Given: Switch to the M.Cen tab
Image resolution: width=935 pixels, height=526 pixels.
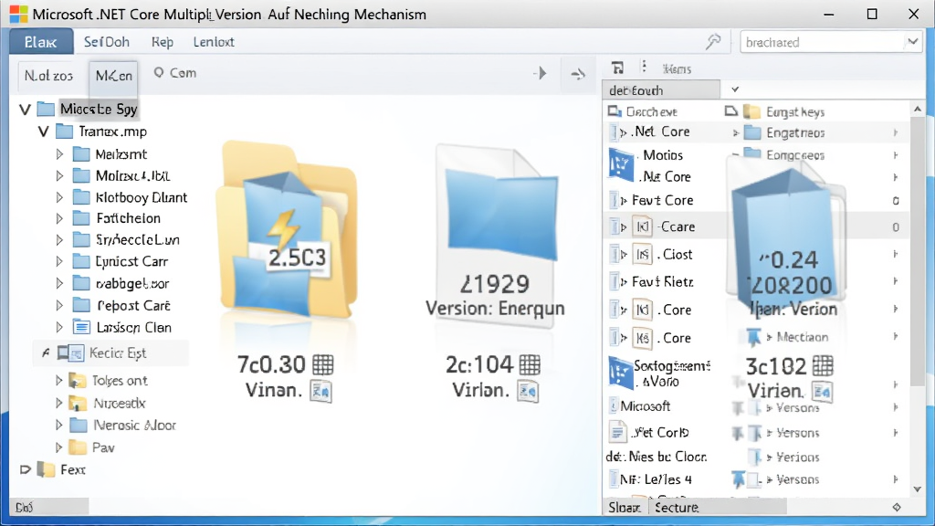Looking at the screenshot, I should [114, 76].
